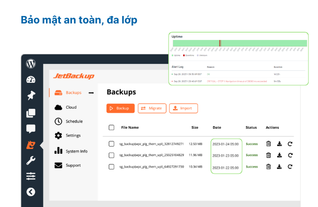
Task: Open Settings sliders icon in dark sidebar
Action: tap(31, 176)
